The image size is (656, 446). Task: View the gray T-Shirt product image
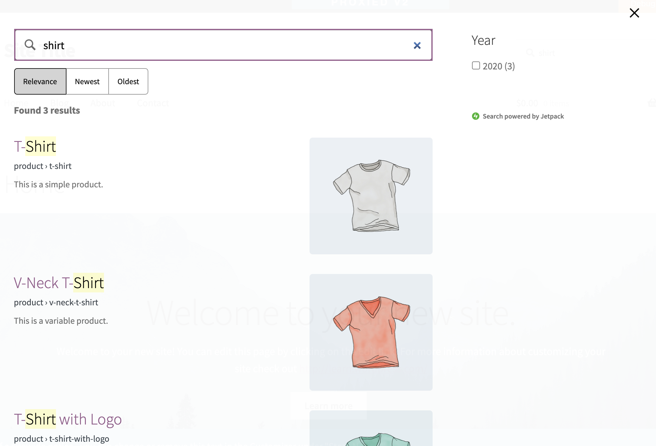(x=371, y=196)
